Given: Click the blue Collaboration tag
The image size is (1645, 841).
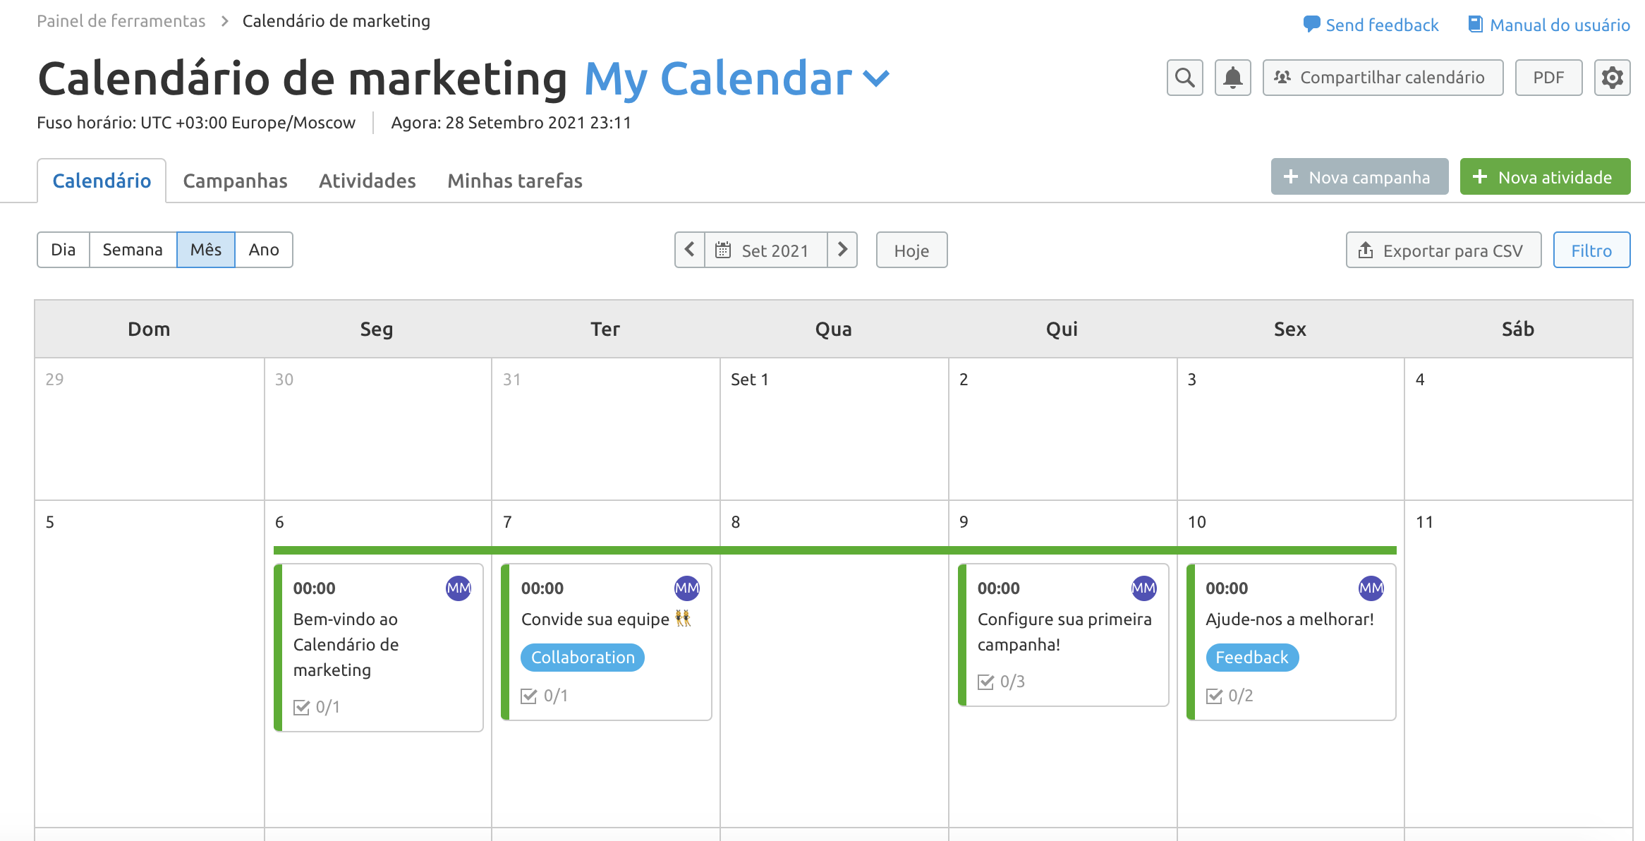Looking at the screenshot, I should coord(583,658).
